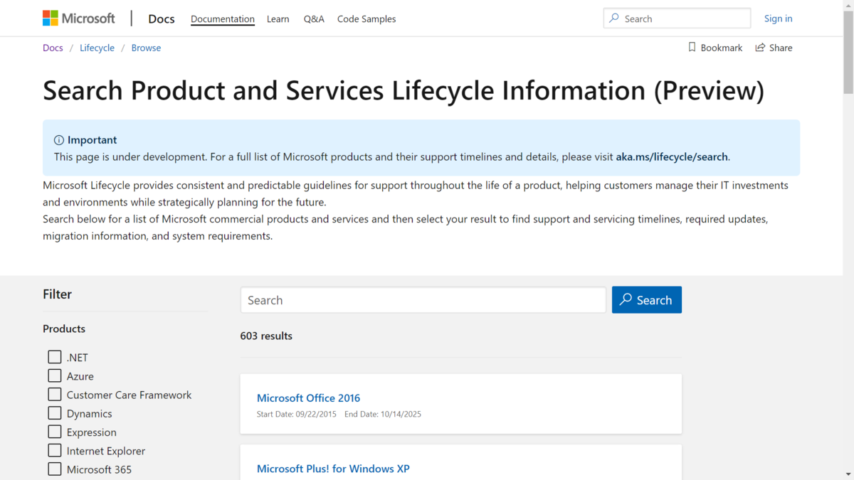
Task: Open the Documentation tab
Action: click(x=222, y=19)
